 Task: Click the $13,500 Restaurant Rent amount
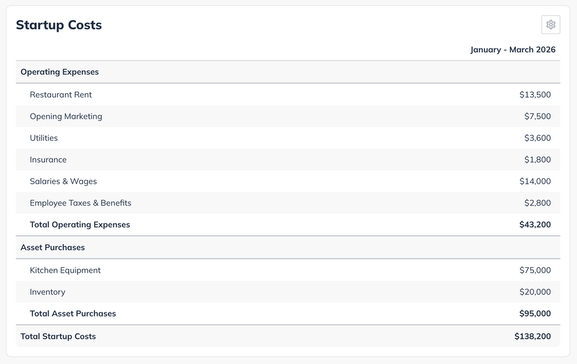535,94
